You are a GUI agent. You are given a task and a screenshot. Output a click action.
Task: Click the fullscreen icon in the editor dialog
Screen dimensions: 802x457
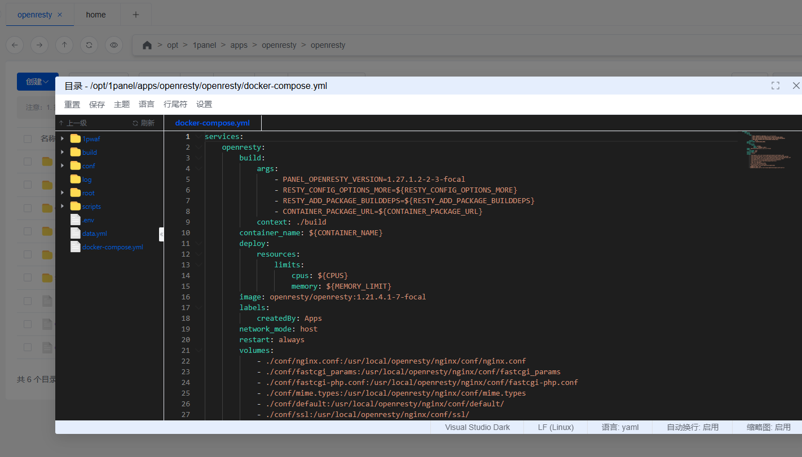point(775,86)
